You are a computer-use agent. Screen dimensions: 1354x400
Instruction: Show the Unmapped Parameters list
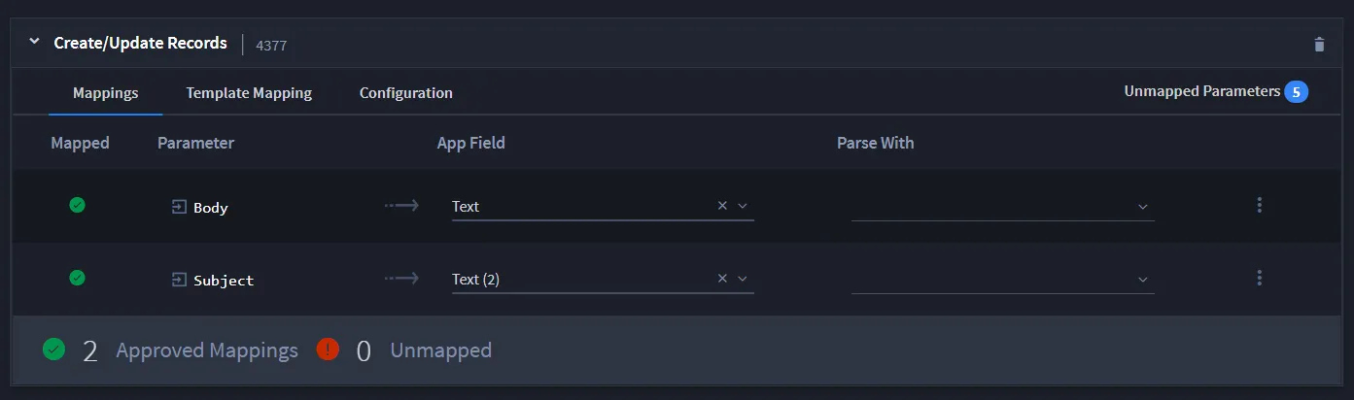pyautogui.click(x=1216, y=91)
